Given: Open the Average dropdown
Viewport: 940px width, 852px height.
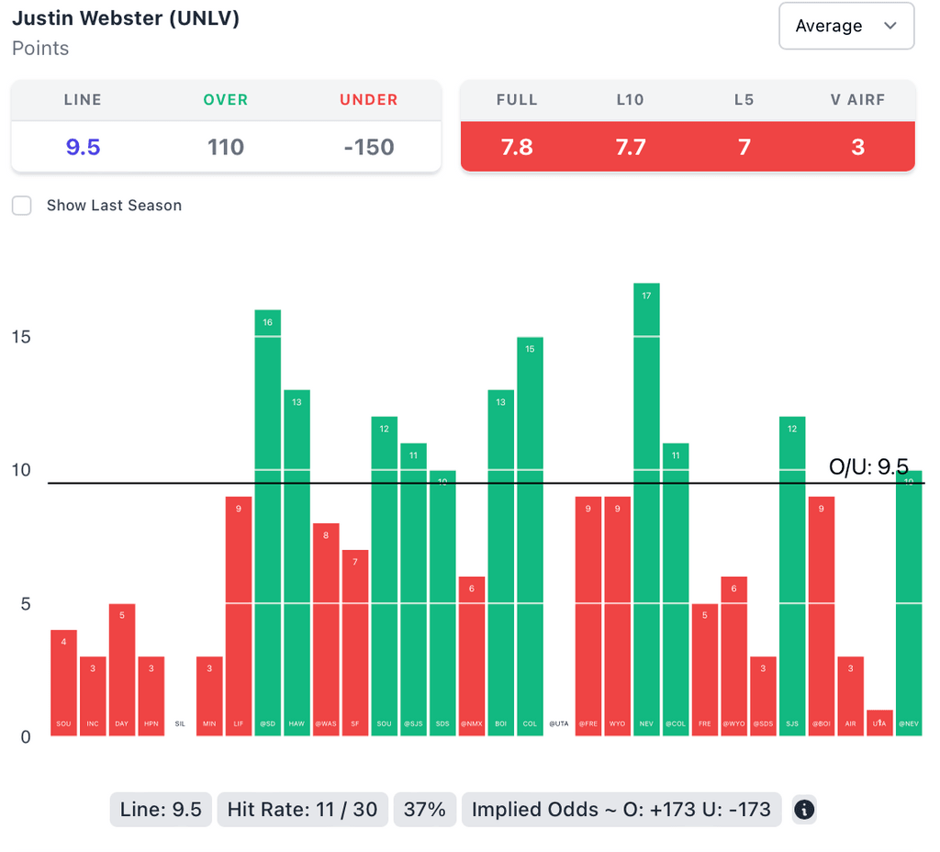Looking at the screenshot, I should (845, 26).
